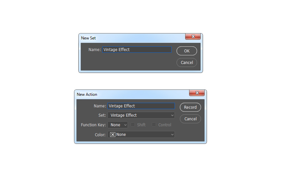Cancel the New Set dialog

(x=187, y=63)
